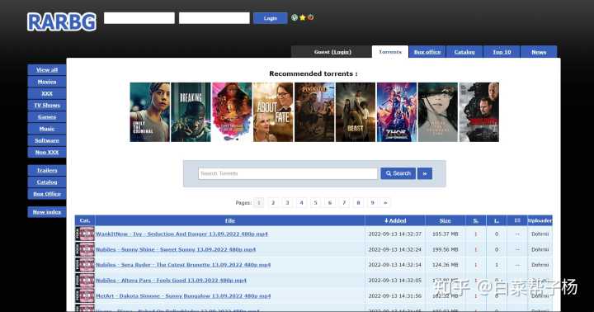The image size is (594, 312).
Task: Click the green globe icon beside Login
Action: click(295, 17)
